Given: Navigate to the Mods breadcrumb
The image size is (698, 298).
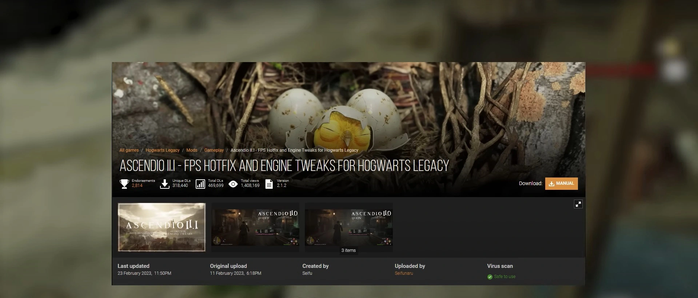Looking at the screenshot, I should pyautogui.click(x=192, y=150).
